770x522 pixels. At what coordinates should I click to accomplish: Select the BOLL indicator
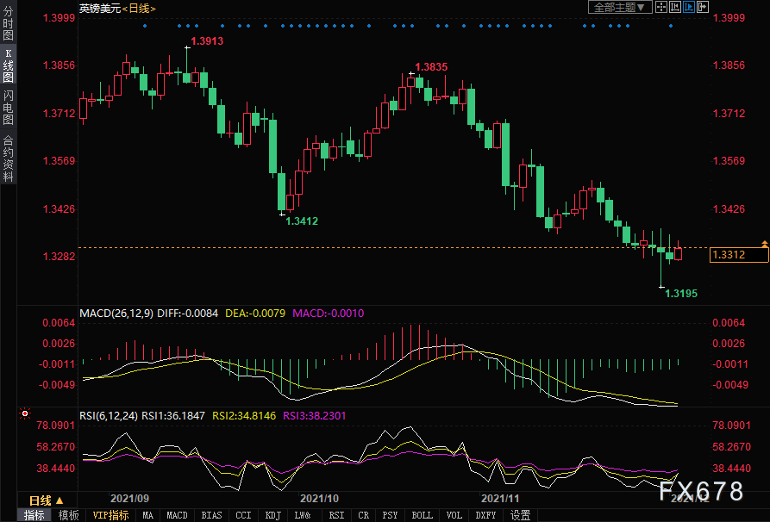[423, 515]
